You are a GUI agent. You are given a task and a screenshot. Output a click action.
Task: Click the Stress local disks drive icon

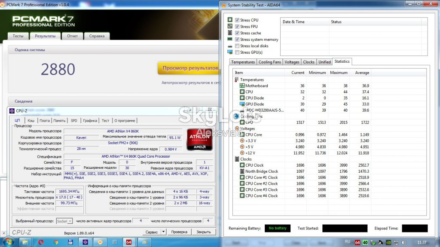[230, 46]
